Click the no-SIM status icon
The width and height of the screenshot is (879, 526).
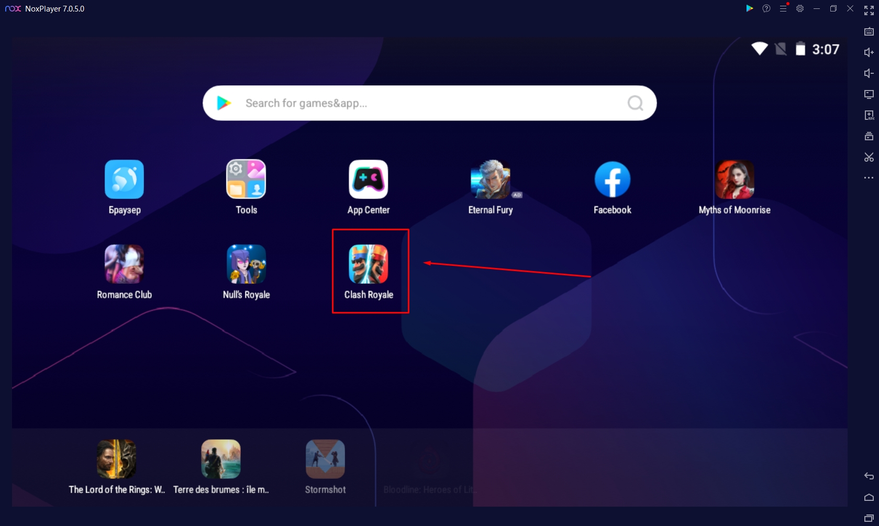(x=781, y=49)
